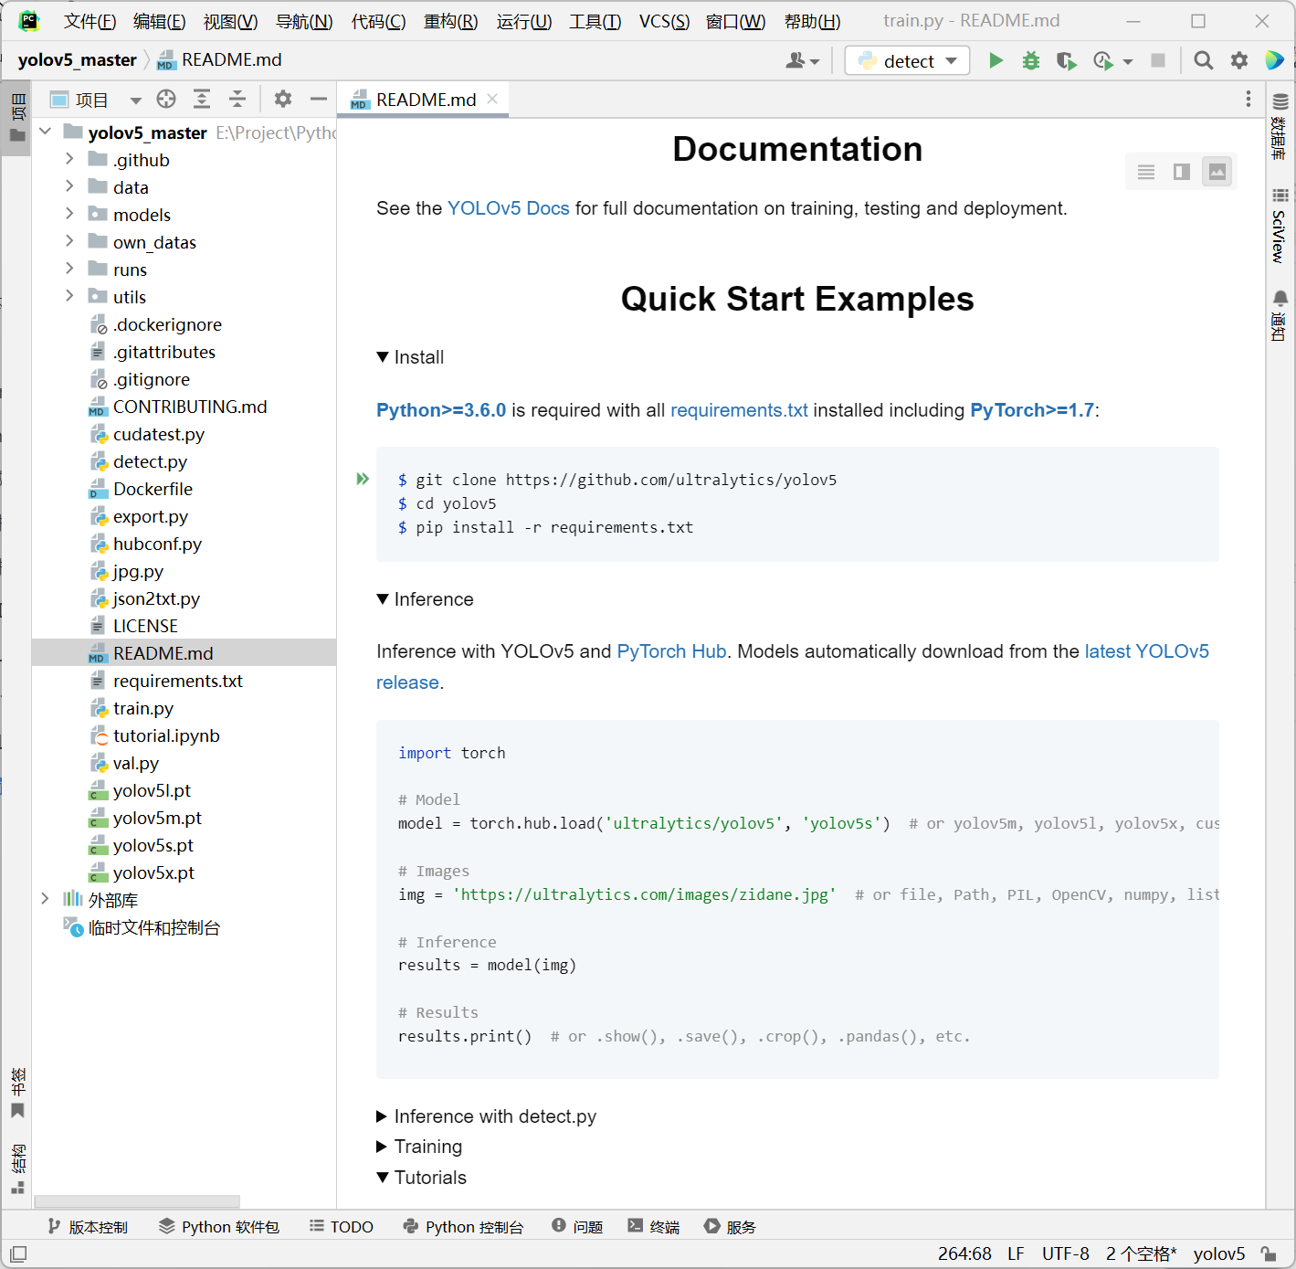Open Structure tool window in left sidebar

(17, 1169)
